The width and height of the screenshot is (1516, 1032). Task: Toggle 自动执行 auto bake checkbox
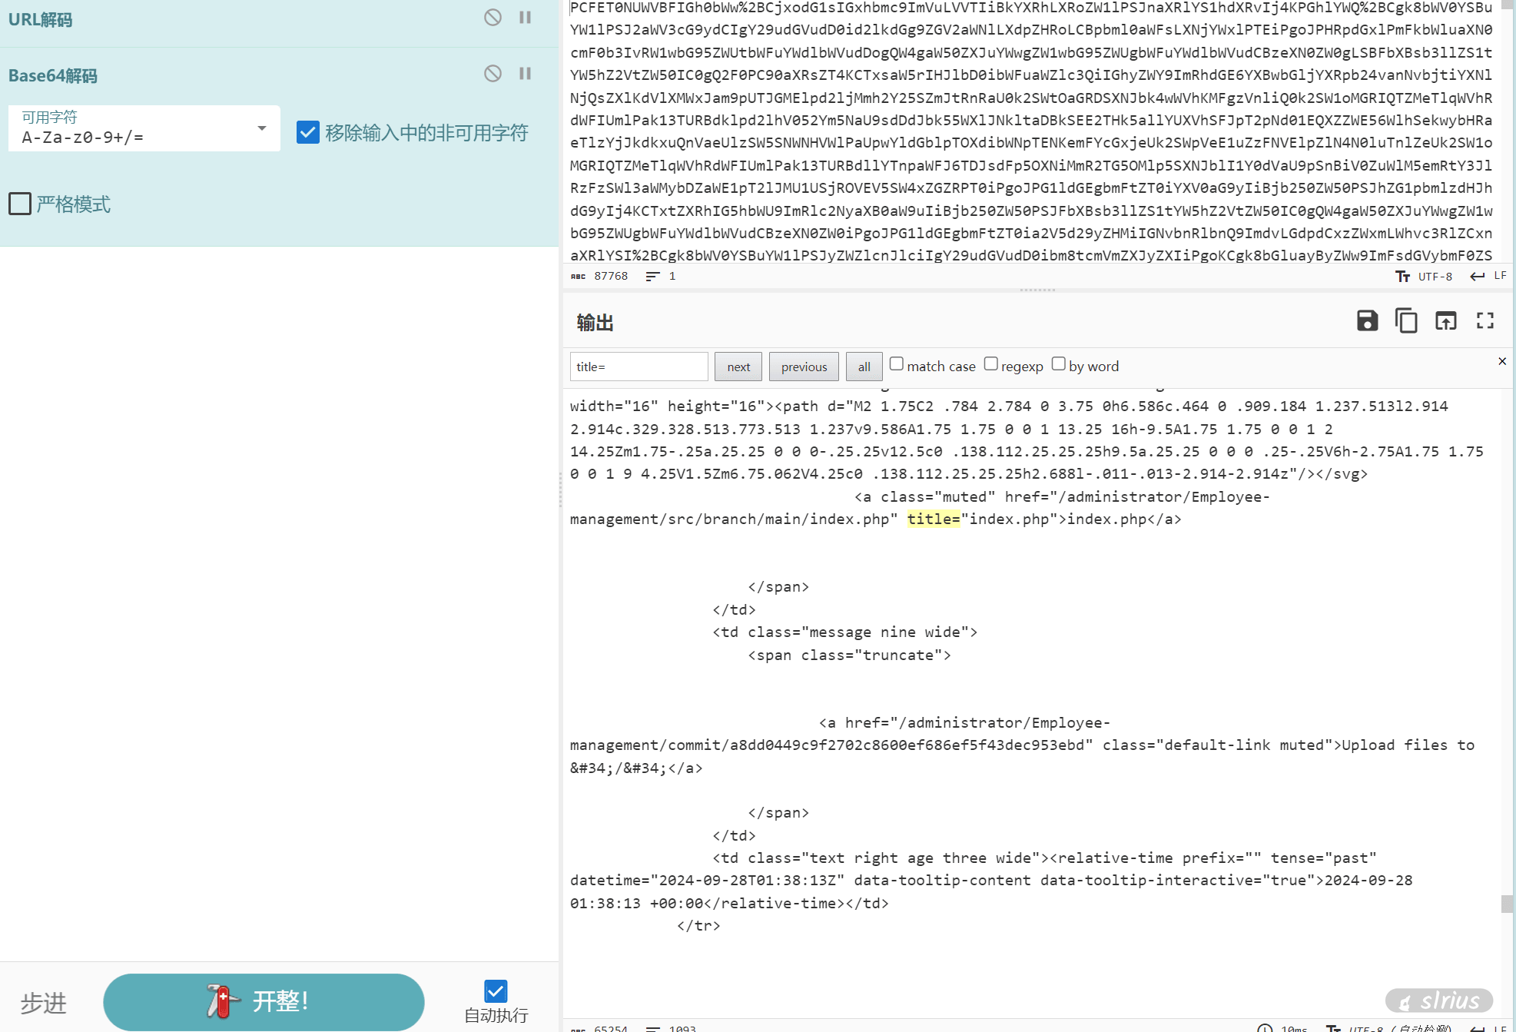(496, 991)
